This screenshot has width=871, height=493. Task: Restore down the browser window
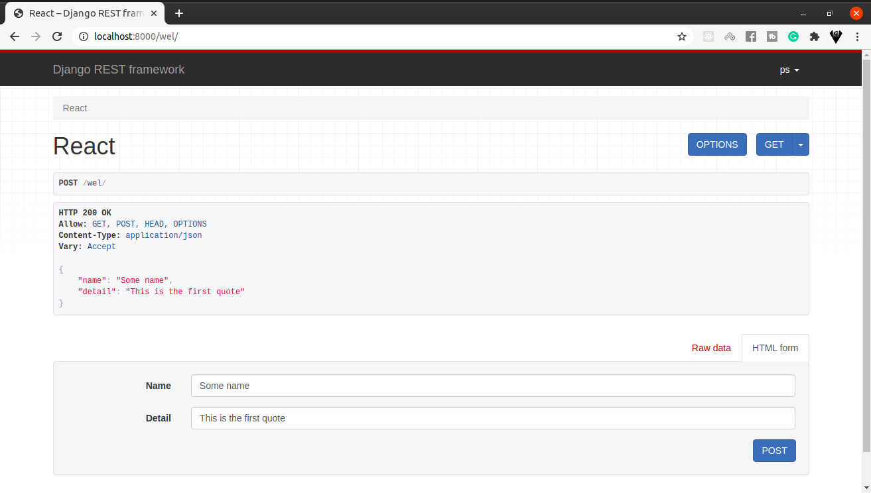[829, 13]
